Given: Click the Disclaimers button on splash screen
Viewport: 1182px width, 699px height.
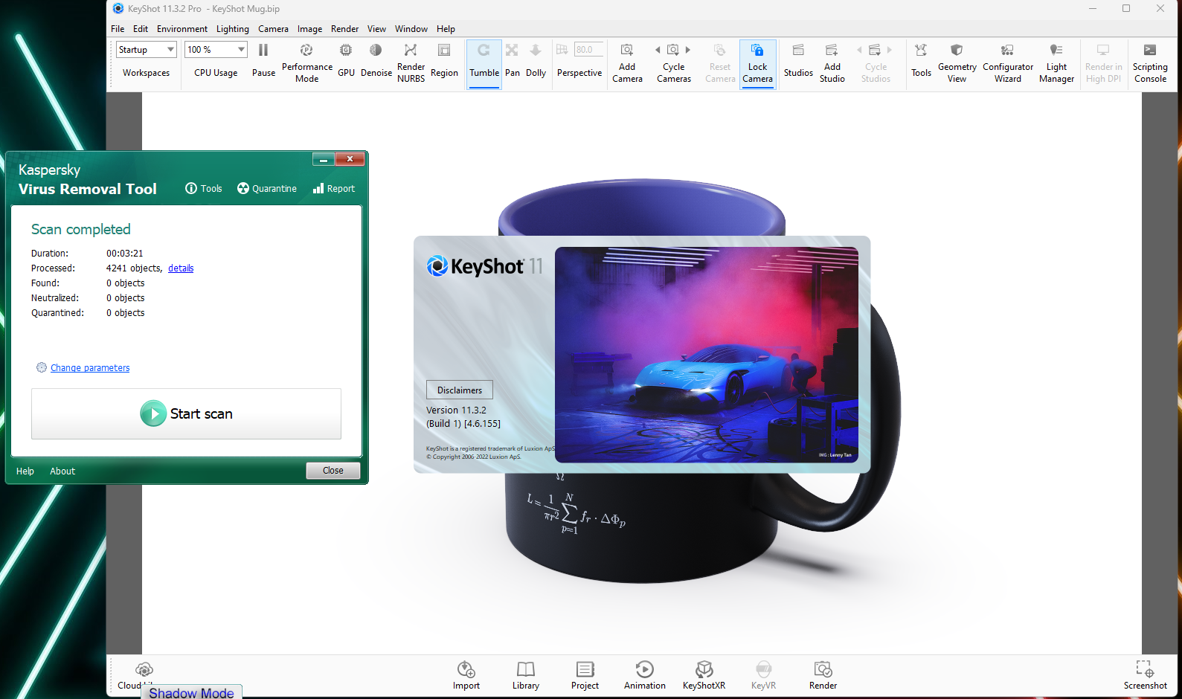Looking at the screenshot, I should [459, 390].
